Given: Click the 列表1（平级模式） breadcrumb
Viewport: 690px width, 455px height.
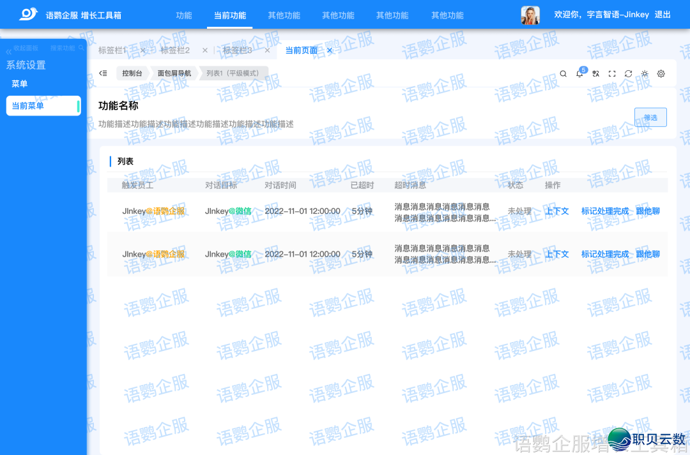Looking at the screenshot, I should pyautogui.click(x=233, y=73).
